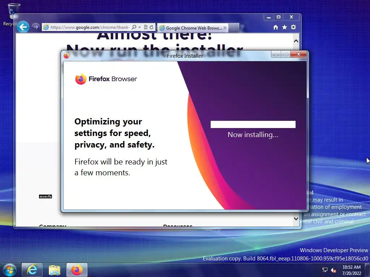Minimize the Firefox Installer window
The width and height of the screenshot is (370, 277).
coord(276,55)
